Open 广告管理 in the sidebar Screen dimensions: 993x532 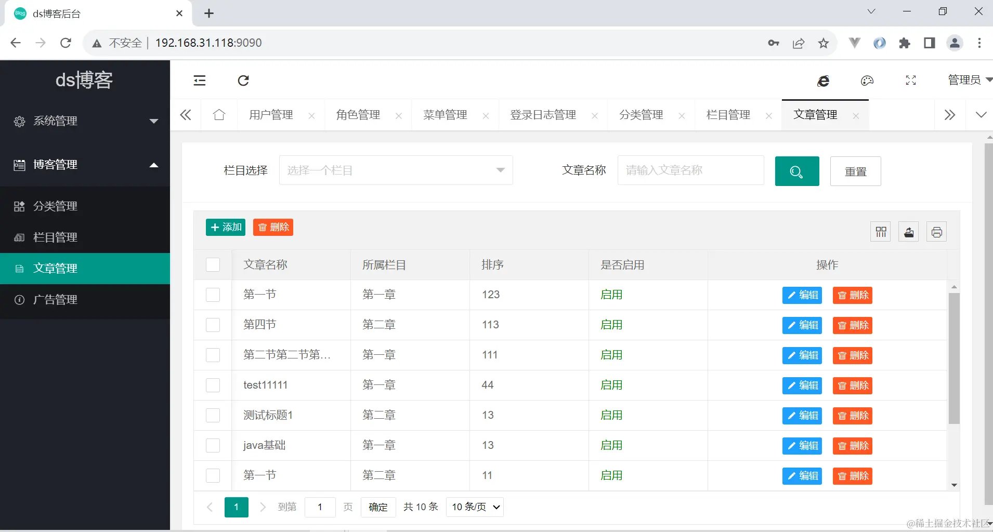point(85,300)
